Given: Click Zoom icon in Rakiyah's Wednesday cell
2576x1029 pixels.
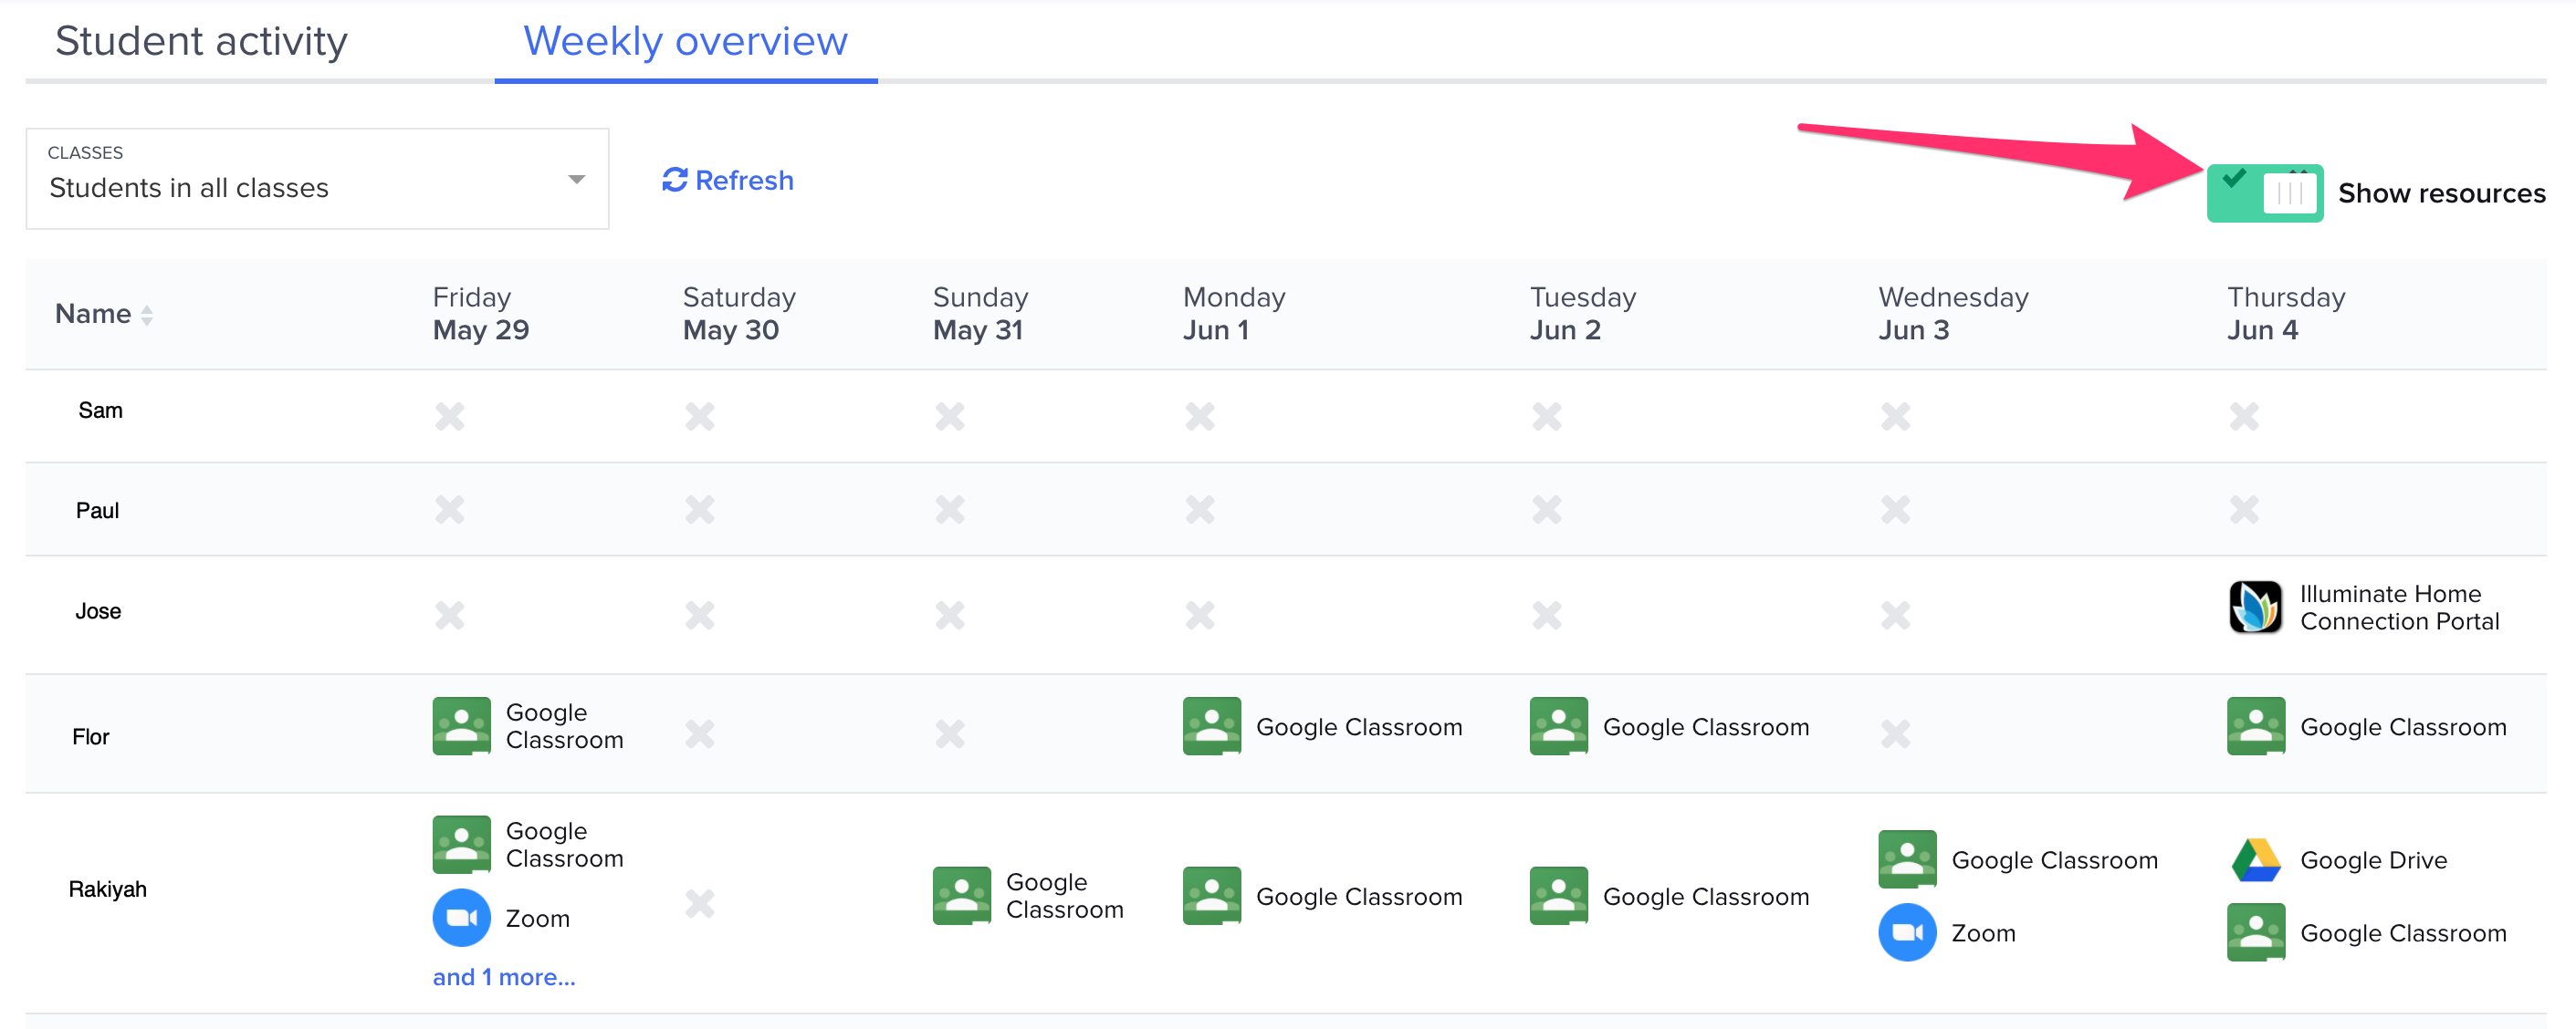Looking at the screenshot, I should click(1907, 933).
